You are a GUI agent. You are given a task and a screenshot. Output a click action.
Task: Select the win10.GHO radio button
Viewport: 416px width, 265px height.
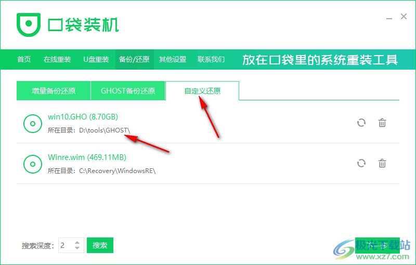point(33,123)
